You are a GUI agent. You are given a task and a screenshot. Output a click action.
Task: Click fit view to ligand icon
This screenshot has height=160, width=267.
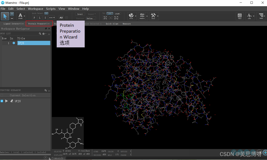(x=116, y=18)
